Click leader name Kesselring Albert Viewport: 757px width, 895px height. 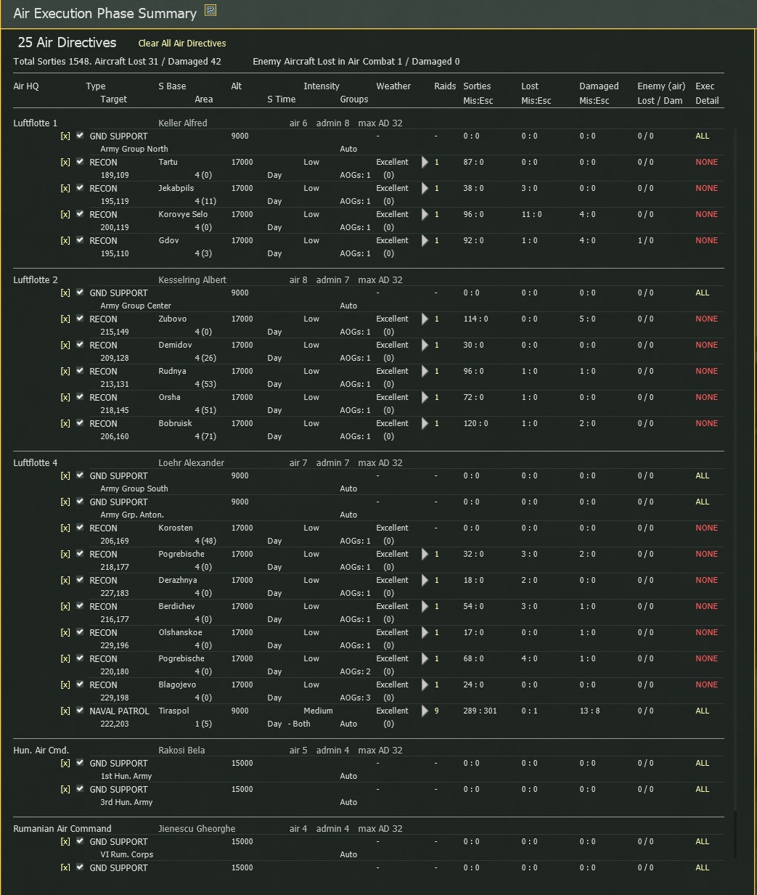pos(192,280)
